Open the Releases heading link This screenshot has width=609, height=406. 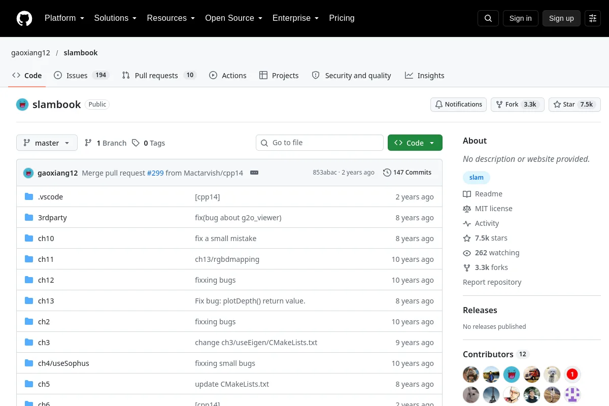point(480,310)
